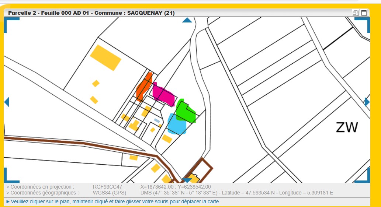Click the large yellow building in the northwest
Screen dimensions: 381x207
tap(105, 57)
